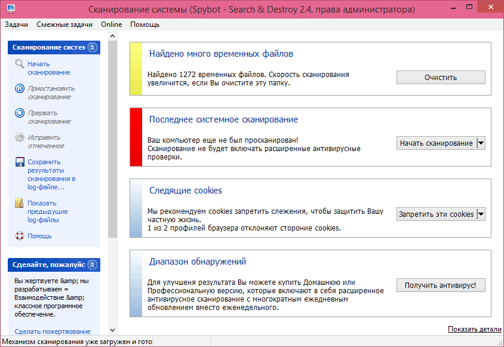Click disabled item Прервать сканирование text
The width and height of the screenshot is (504, 347).
(x=49, y=117)
